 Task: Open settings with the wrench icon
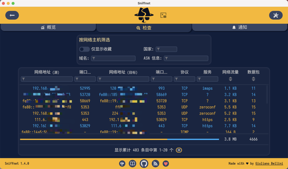coord(276,15)
